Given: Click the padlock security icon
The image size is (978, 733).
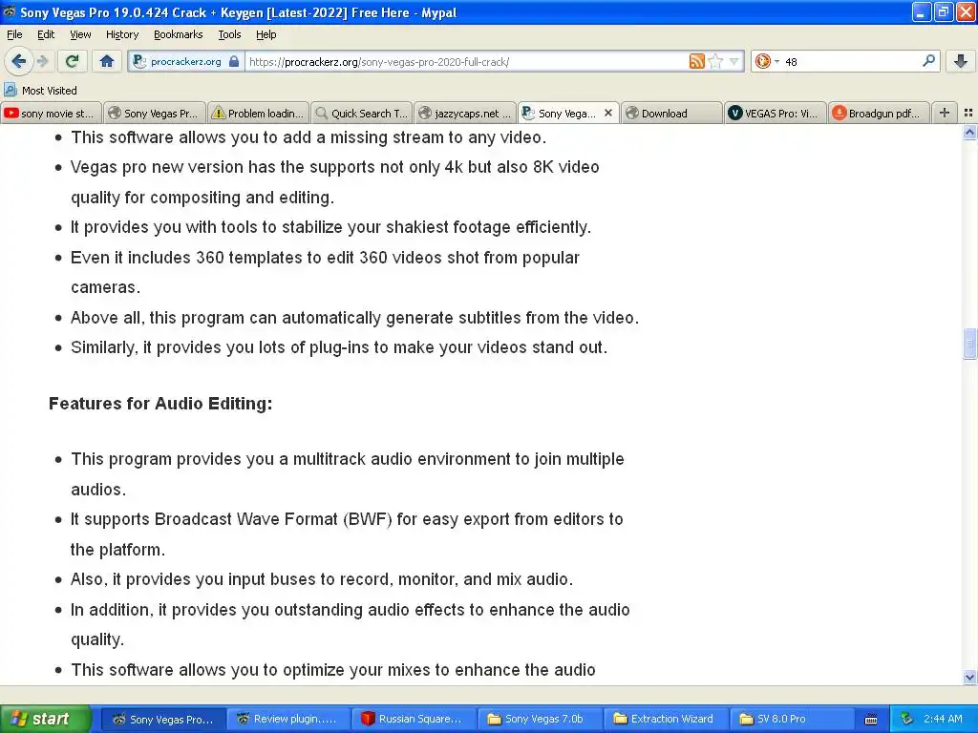Looking at the screenshot, I should 234,61.
